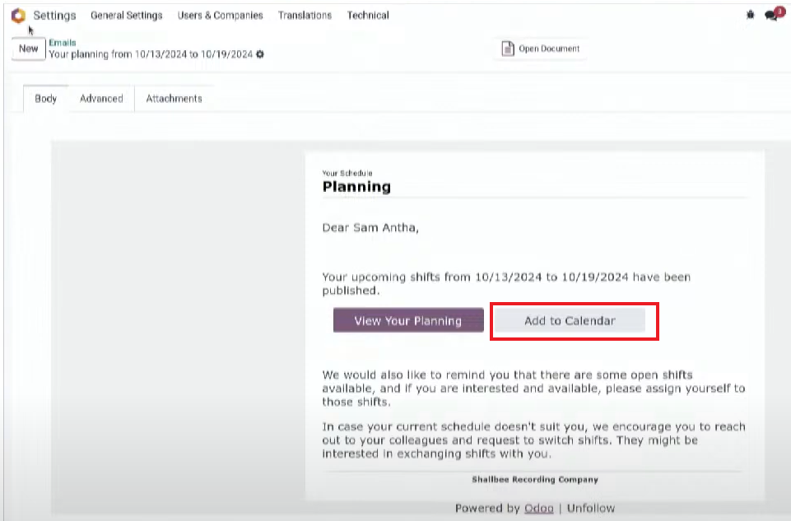Click the Settings app title
The image size is (791, 521).
coord(54,15)
